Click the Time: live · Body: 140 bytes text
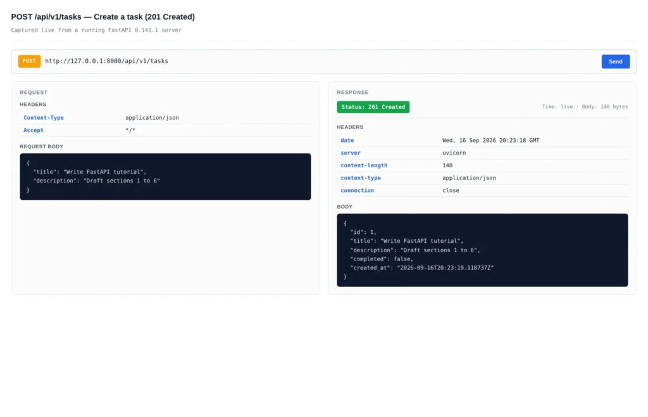Image resolution: width=648 pixels, height=417 pixels. [x=585, y=106]
